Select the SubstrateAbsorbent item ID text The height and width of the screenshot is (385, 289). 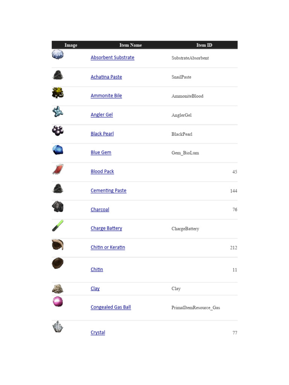[190, 58]
